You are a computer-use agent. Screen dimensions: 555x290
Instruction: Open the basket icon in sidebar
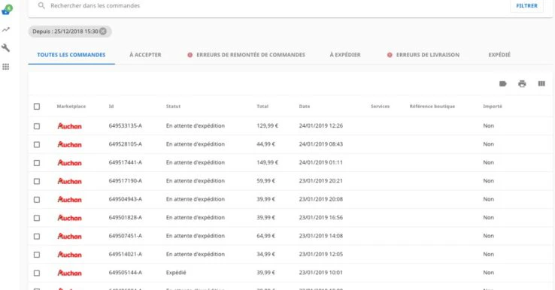pyautogui.click(x=6, y=11)
